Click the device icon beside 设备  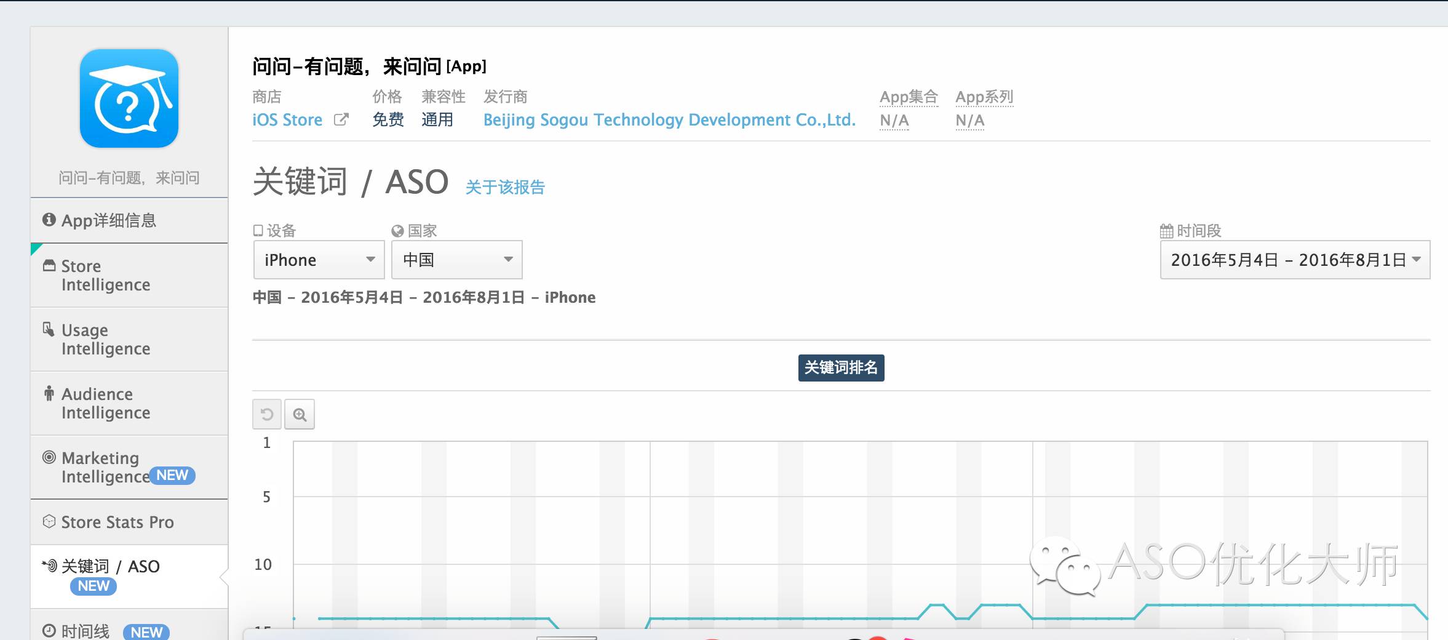click(258, 230)
